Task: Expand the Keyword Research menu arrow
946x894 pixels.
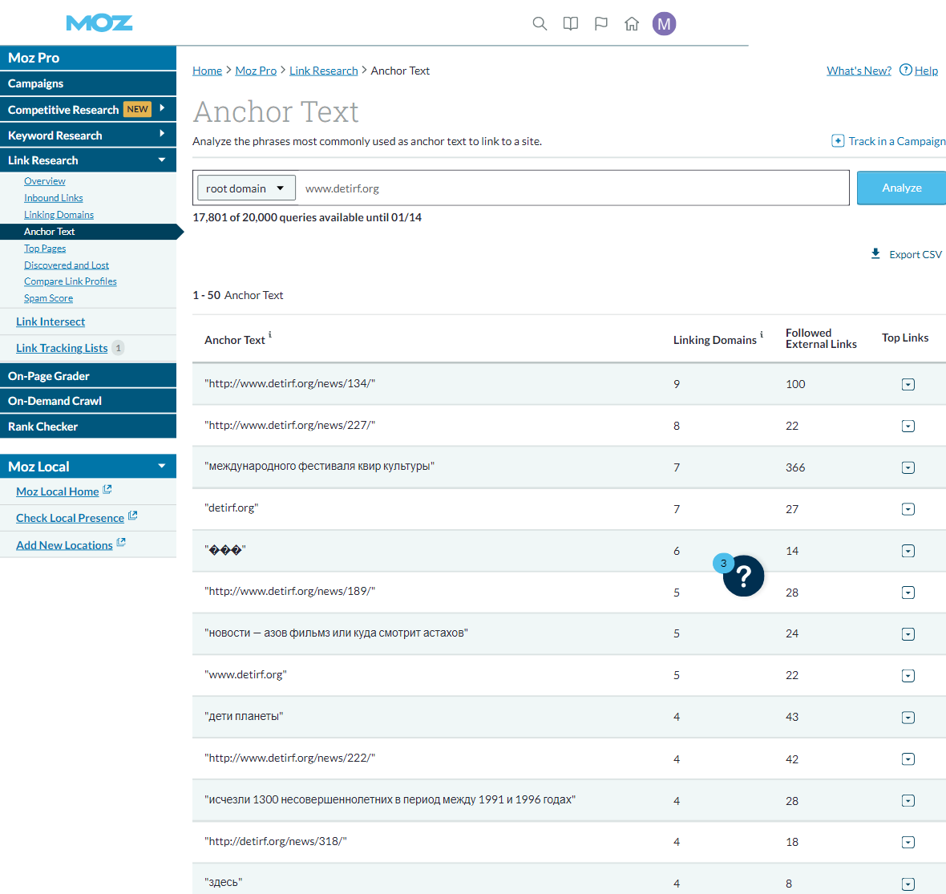Action: 162,135
